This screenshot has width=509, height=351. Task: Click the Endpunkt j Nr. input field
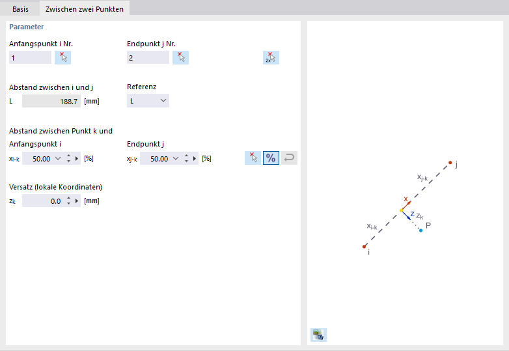point(148,57)
